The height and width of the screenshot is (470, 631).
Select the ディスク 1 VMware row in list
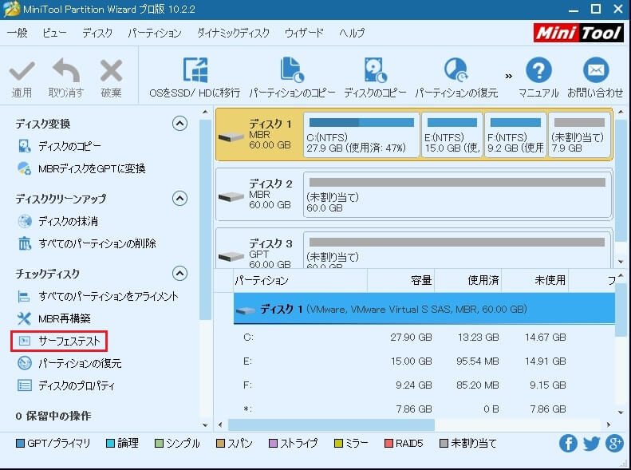click(424, 309)
